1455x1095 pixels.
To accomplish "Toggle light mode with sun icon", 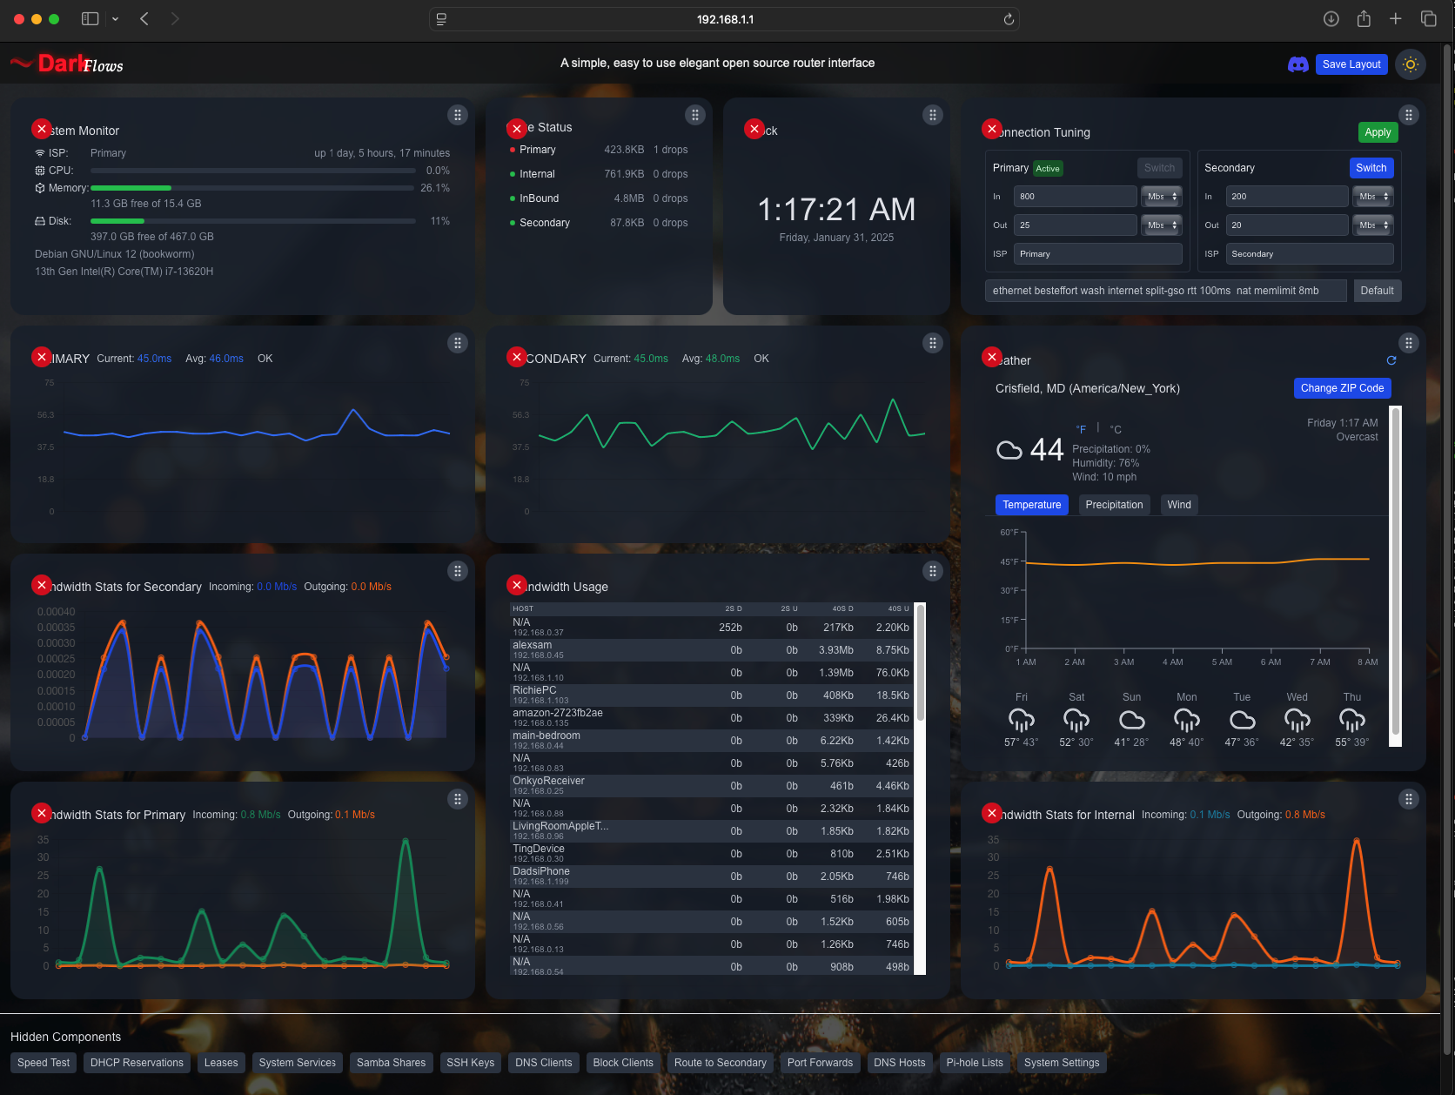I will pos(1411,64).
